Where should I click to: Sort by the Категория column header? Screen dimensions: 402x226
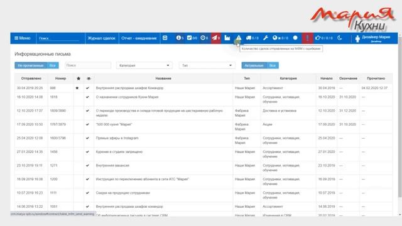point(288,78)
